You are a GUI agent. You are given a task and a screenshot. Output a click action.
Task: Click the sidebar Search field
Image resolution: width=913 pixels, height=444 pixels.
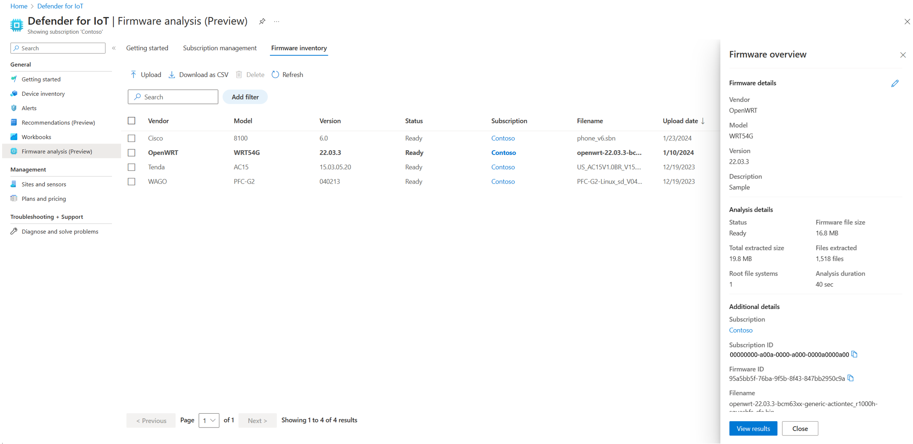point(58,48)
